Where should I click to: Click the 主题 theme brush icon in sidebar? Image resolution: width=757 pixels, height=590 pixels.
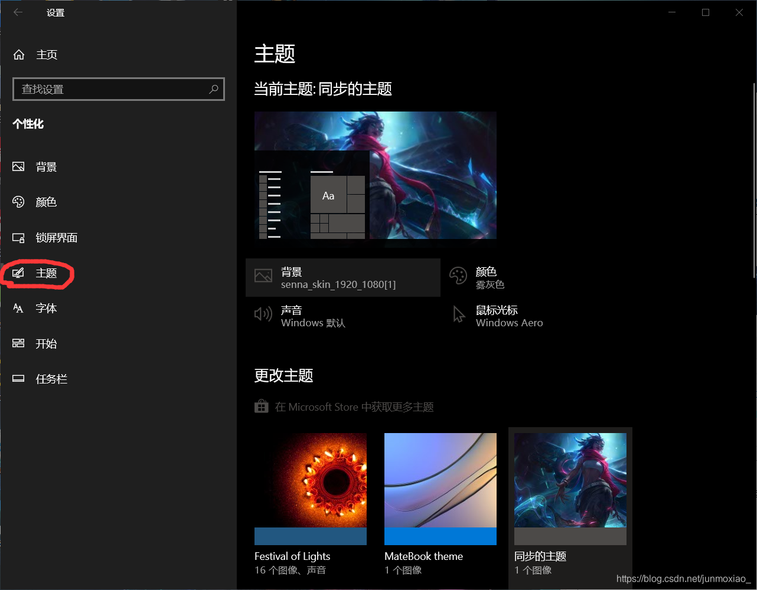pyautogui.click(x=18, y=273)
